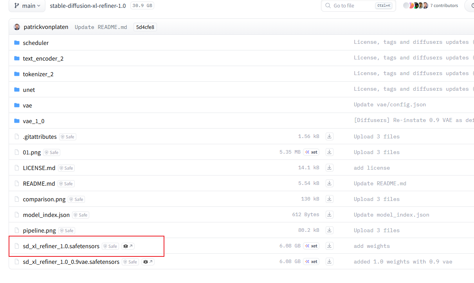Download the LICENSE.md file
The image size is (474, 283).
(x=330, y=168)
